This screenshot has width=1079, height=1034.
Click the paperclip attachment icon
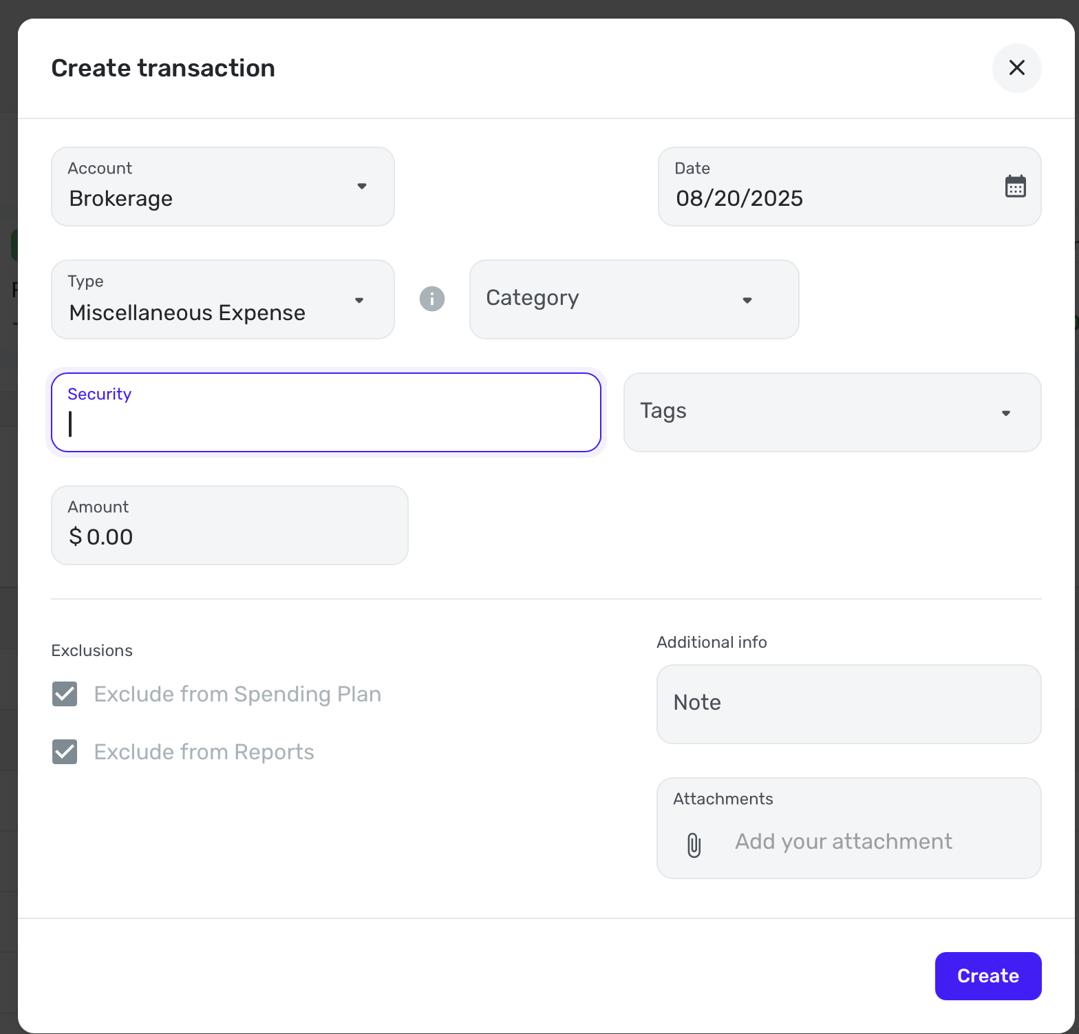coord(694,845)
